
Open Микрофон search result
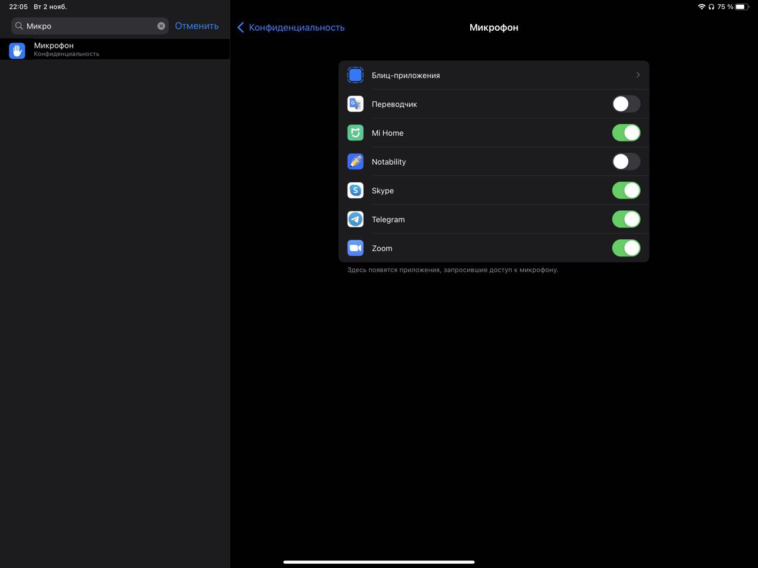coord(115,49)
